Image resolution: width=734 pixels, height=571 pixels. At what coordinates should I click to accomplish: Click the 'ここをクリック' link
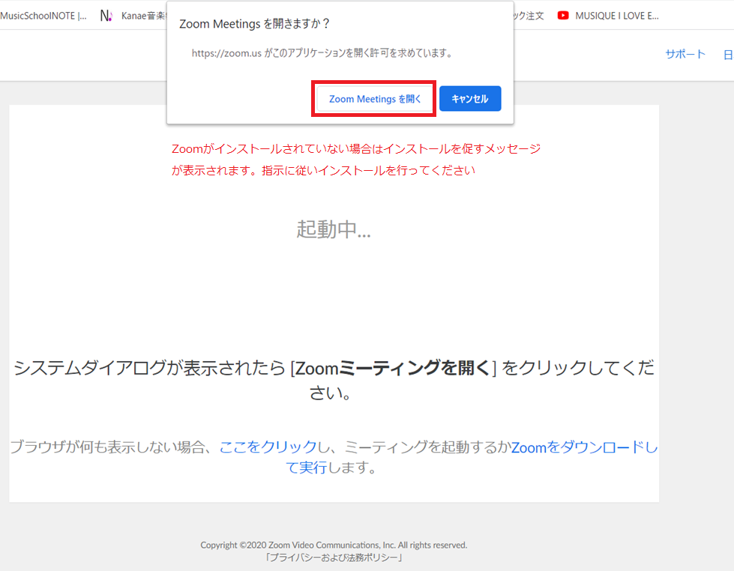tap(268, 447)
